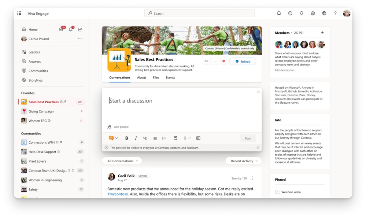366x218 pixels.
Task: Click the smiley feedback icon
Action: coord(290,13)
